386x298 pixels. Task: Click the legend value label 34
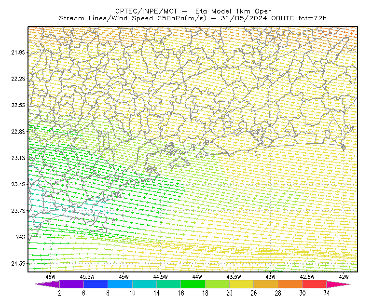point(327,293)
